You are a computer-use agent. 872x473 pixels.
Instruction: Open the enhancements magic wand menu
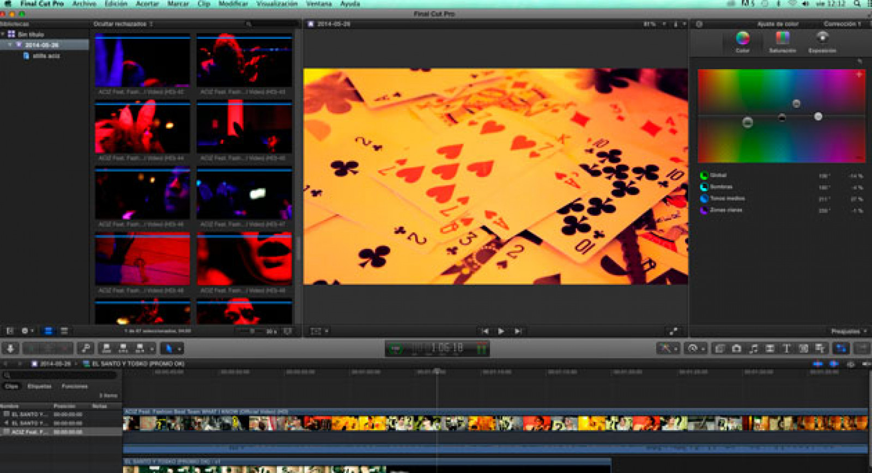point(668,348)
